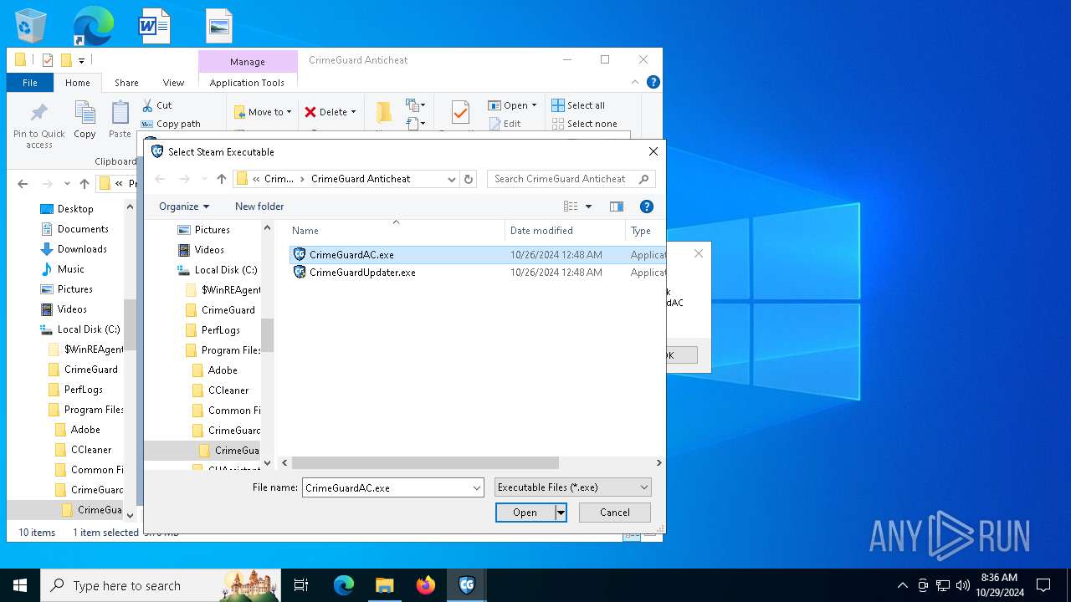This screenshot has width=1071, height=602.
Task: Open dialog Help question mark icon
Action: [646, 207]
